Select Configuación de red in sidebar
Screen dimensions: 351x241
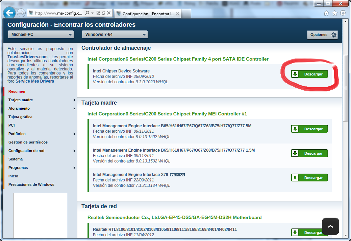pyautogui.click(x=26, y=151)
